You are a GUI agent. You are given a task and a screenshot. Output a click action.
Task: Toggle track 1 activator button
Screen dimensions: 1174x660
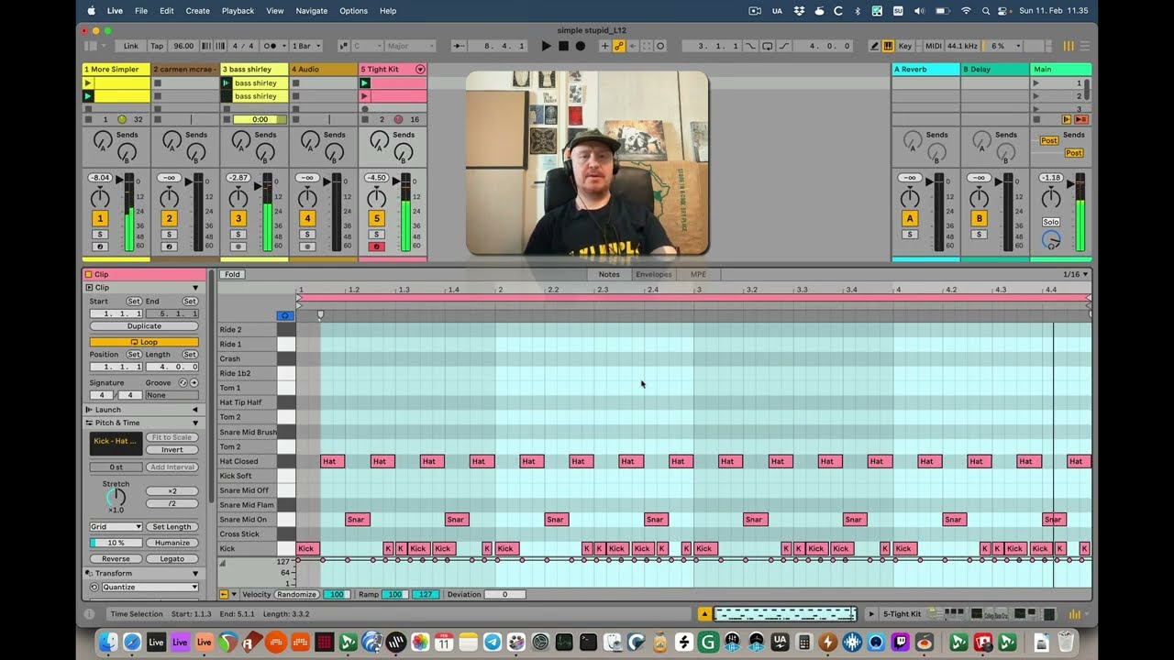point(100,218)
